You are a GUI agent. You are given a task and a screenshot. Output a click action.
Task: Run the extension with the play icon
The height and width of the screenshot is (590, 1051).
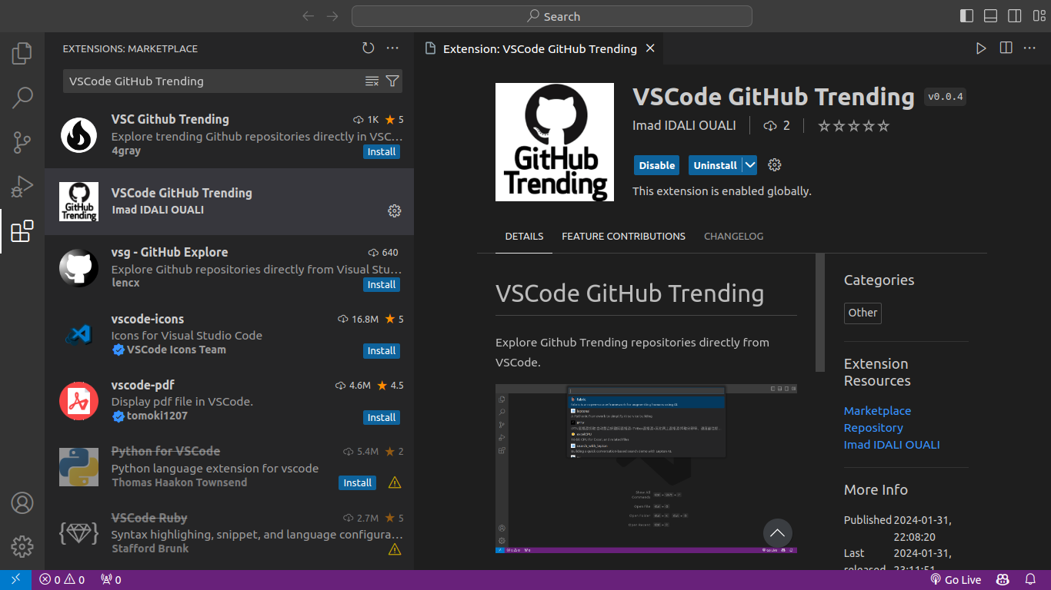(x=981, y=48)
